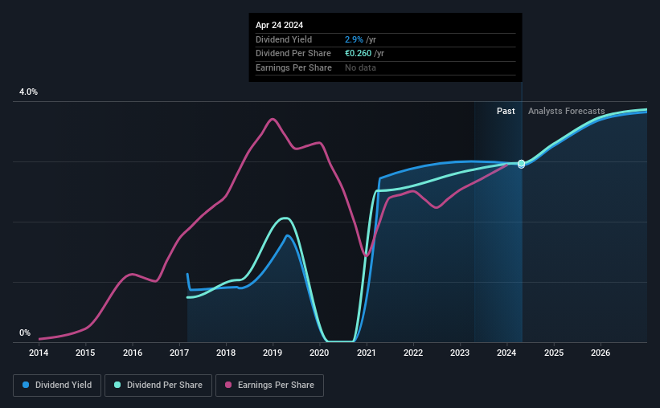Click the blue Dividend Yield legend dot

26,385
